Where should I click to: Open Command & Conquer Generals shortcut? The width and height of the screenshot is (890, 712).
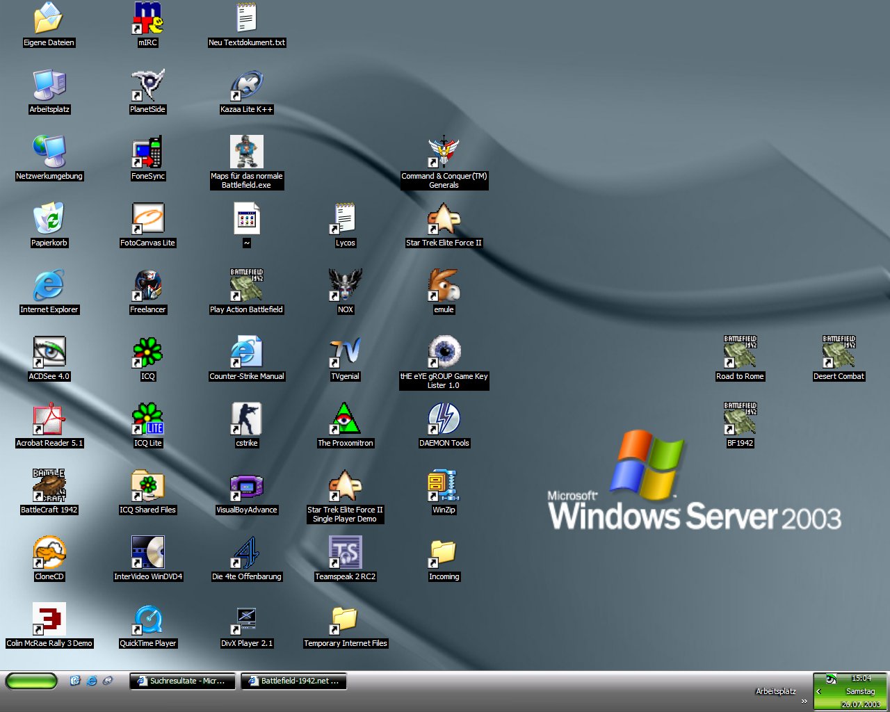coord(444,152)
